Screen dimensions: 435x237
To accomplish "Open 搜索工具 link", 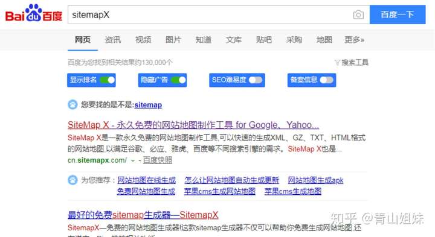I will [355, 63].
